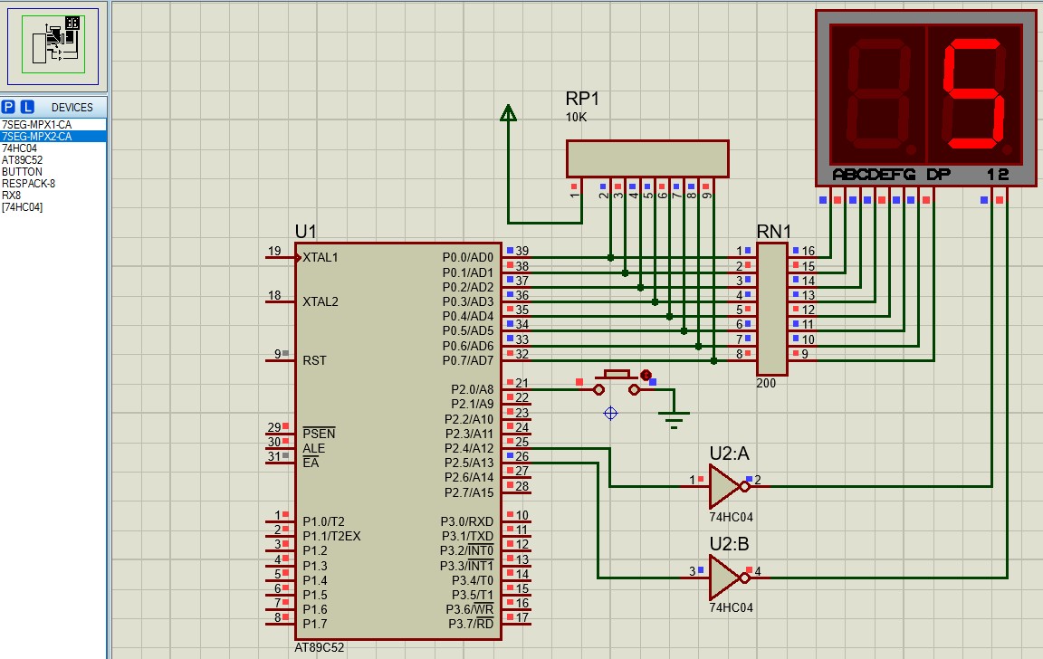
Task: Toggle the push button's red latch dot
Action: 646,374
